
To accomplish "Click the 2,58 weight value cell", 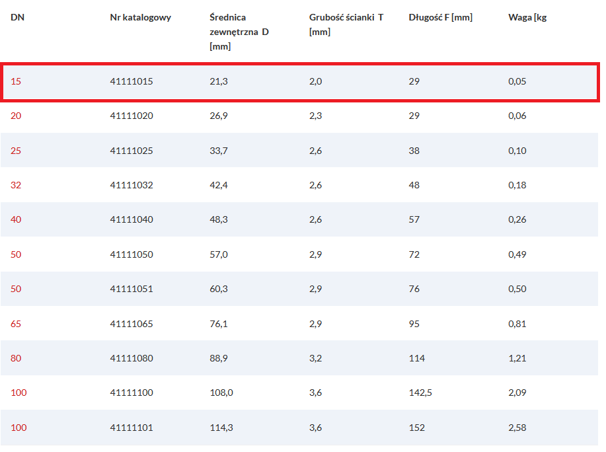I will 517,428.
